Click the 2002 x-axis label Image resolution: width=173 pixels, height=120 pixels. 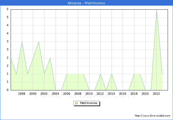[x=44, y=94]
